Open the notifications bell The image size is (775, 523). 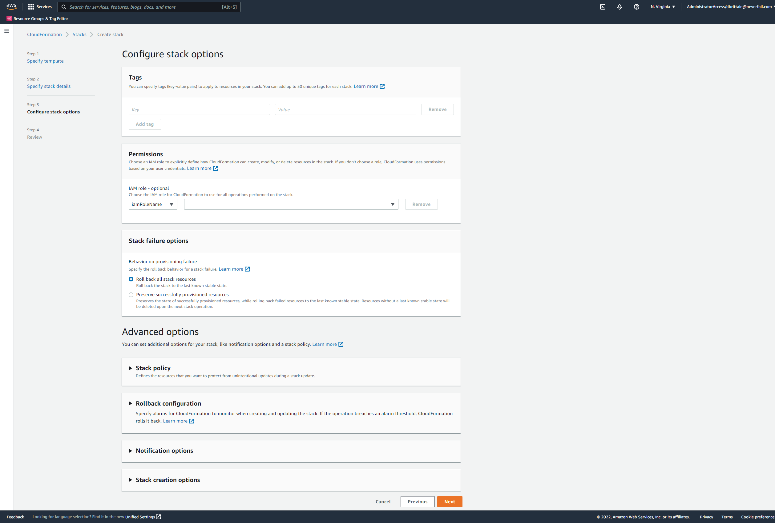pos(620,6)
